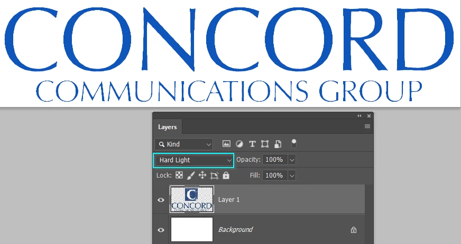Collapse the Layers panel with double arrows
461x244 pixels.
tap(359, 116)
